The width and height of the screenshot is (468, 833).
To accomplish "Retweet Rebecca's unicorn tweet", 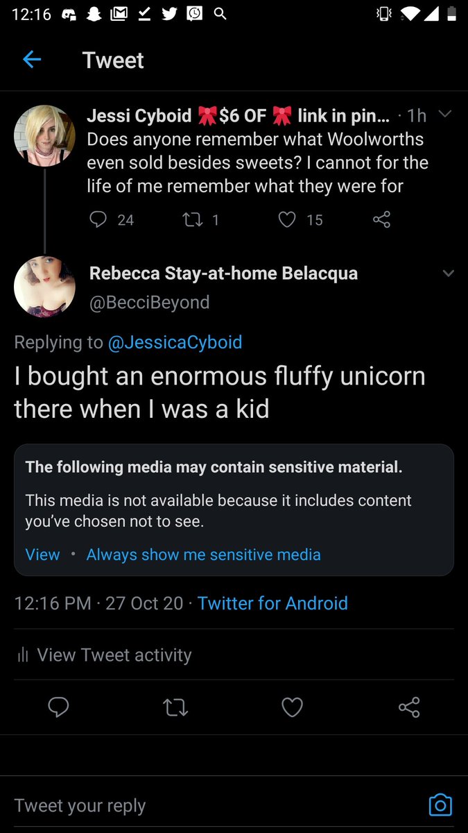I will click(x=175, y=707).
